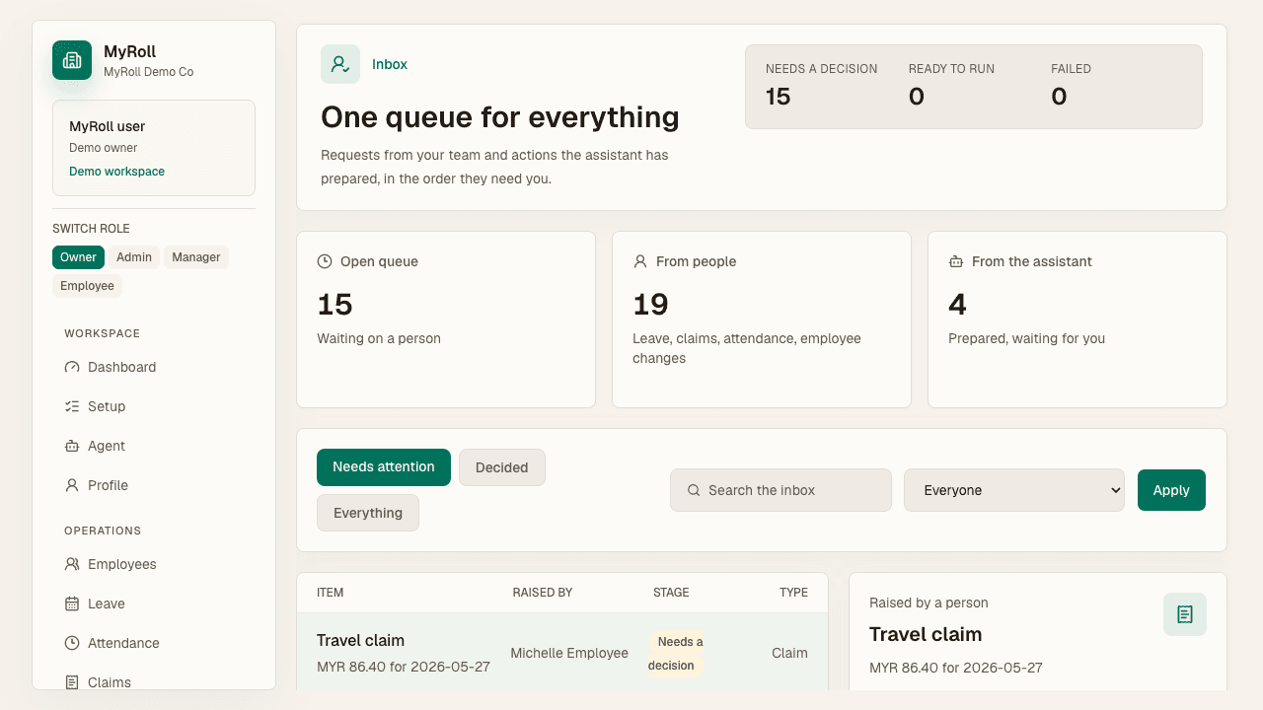Click the TYPE column header

[x=793, y=593]
